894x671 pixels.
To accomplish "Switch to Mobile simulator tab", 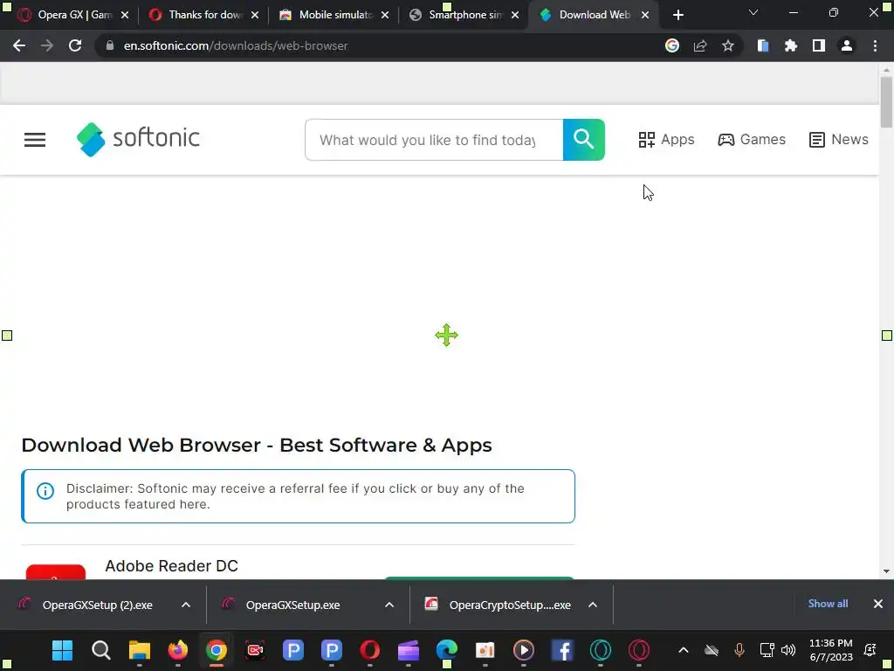I will tap(328, 15).
